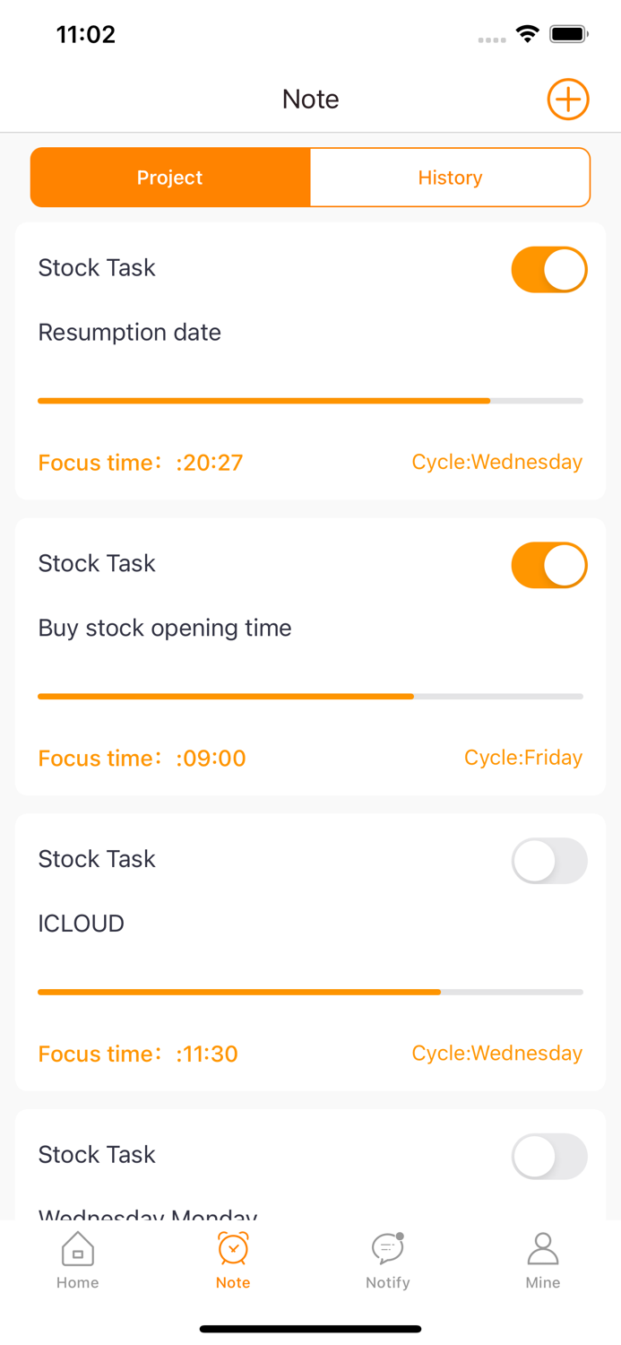Open the Mine profile icon
621x1345 pixels.
[x=543, y=1247]
